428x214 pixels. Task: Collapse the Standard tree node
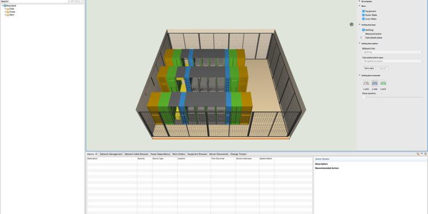coord(3,6)
